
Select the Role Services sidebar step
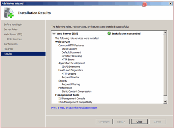coord(14,39)
